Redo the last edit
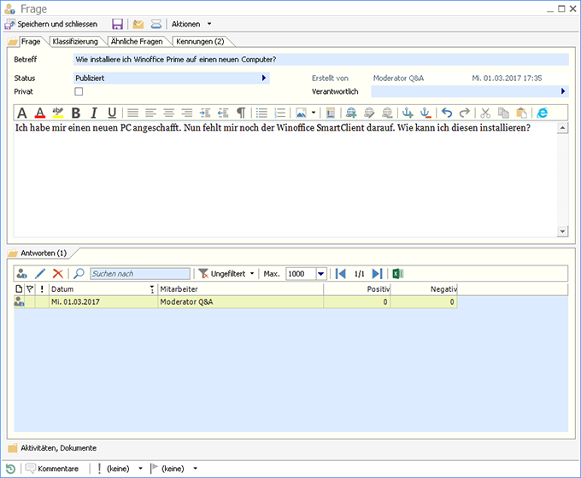 [465, 113]
